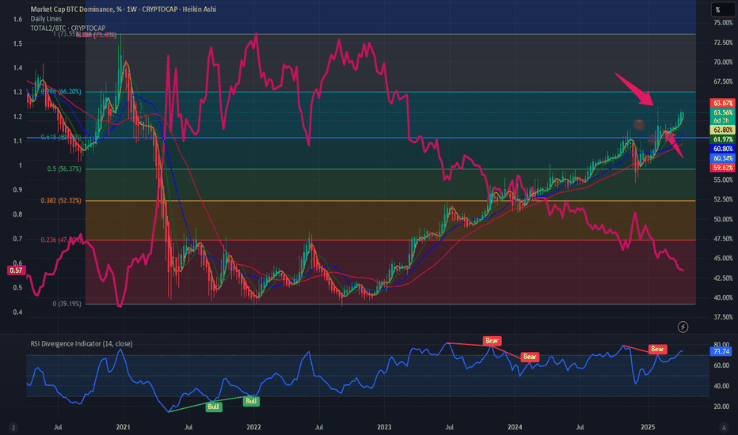The height and width of the screenshot is (435, 738).
Task: Click the 80.00 RSI axis label
Action: (722, 345)
